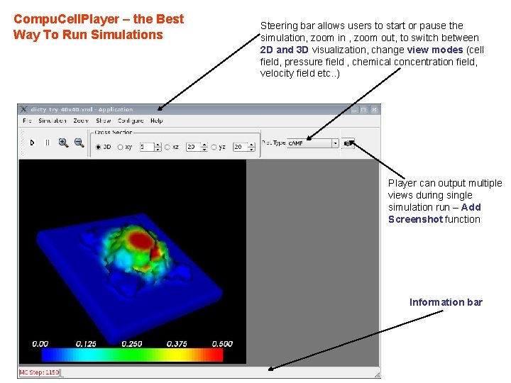Increase the yz plane spinner value
511x383 pixels.
click(251, 145)
